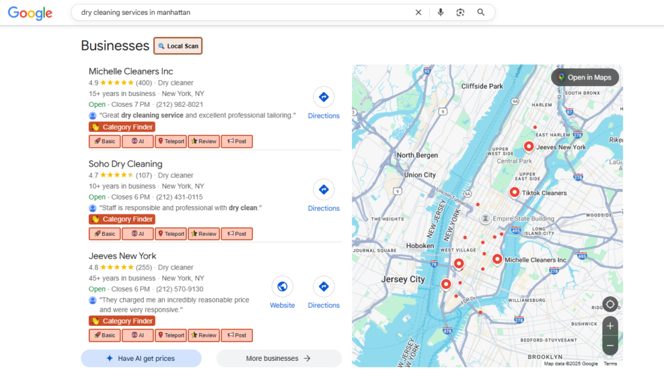Click the magnifier search button
The height and width of the screenshot is (381, 664).
click(480, 12)
